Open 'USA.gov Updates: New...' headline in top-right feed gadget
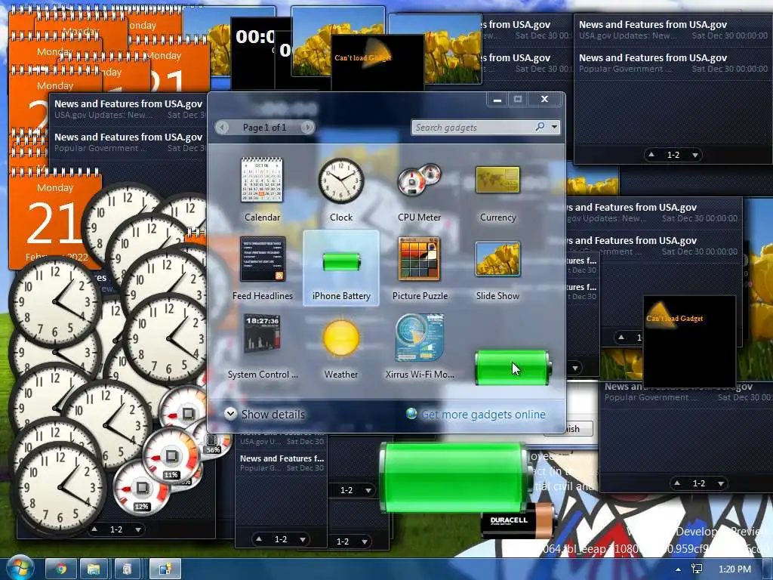Image resolution: width=773 pixels, height=580 pixels. (673, 30)
